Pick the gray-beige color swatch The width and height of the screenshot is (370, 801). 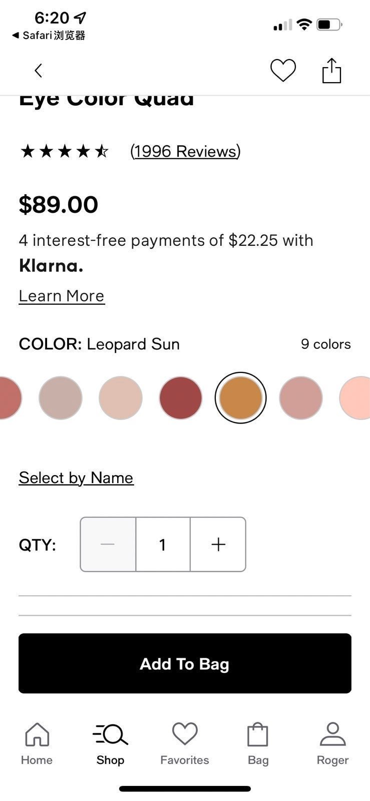tap(61, 398)
